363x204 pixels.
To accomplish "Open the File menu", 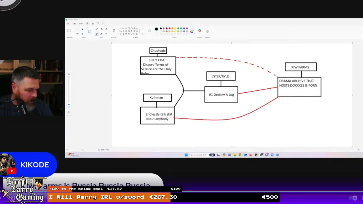I will [x=68, y=24].
